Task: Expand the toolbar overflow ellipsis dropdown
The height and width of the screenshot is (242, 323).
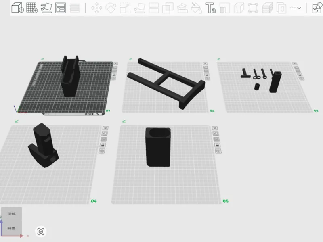Action: (x=296, y=8)
